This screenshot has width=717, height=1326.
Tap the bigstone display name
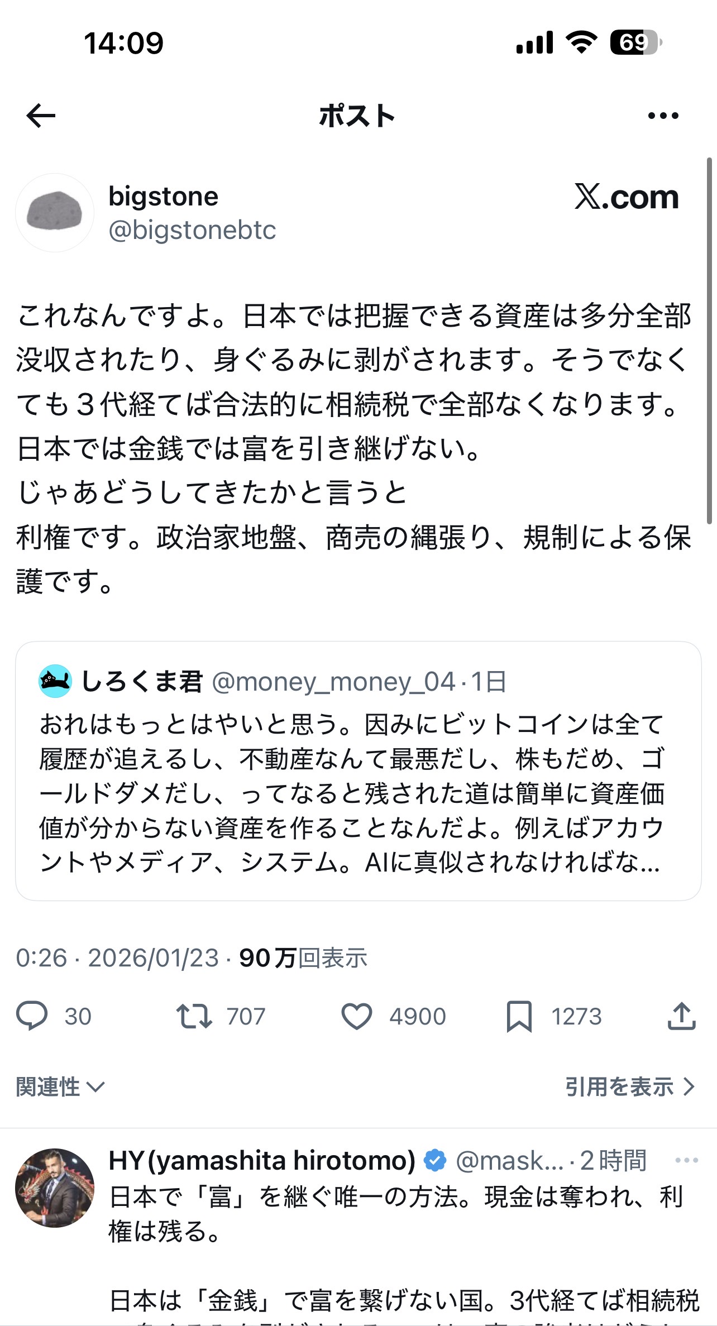click(x=163, y=197)
